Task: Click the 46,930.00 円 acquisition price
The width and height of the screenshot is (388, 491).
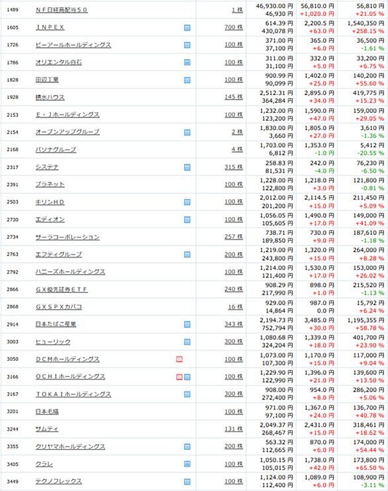Action: click(275, 6)
